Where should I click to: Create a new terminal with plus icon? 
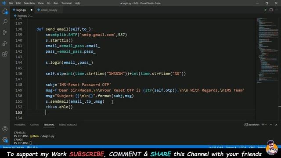263,125
